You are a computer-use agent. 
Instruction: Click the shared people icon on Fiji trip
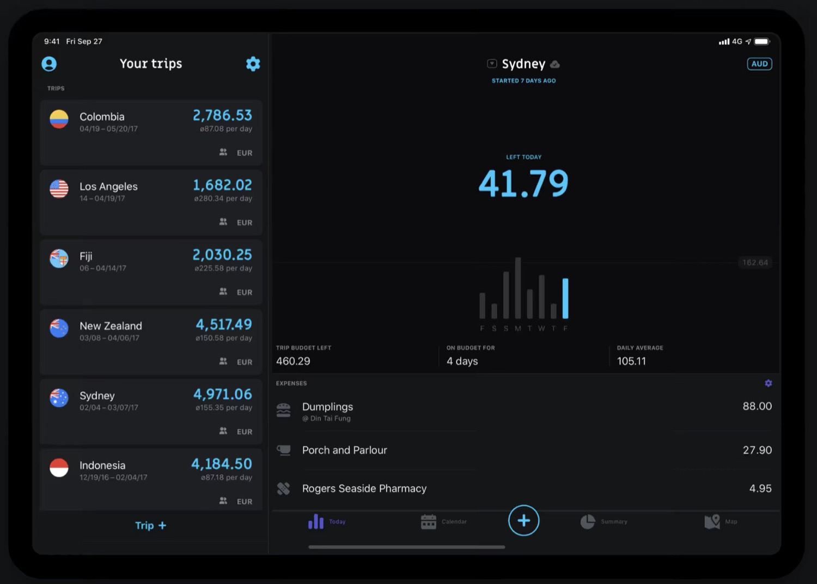point(223,292)
